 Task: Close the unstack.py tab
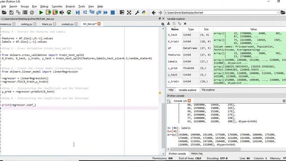(76, 24)
